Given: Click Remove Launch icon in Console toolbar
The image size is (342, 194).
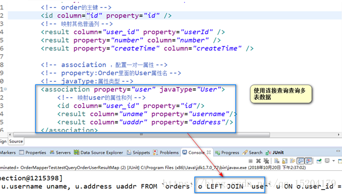Looking at the screenshot, I should (x=258, y=161).
